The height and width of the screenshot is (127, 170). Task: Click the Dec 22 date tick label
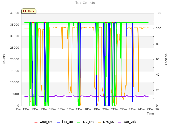click(x=119, y=109)
